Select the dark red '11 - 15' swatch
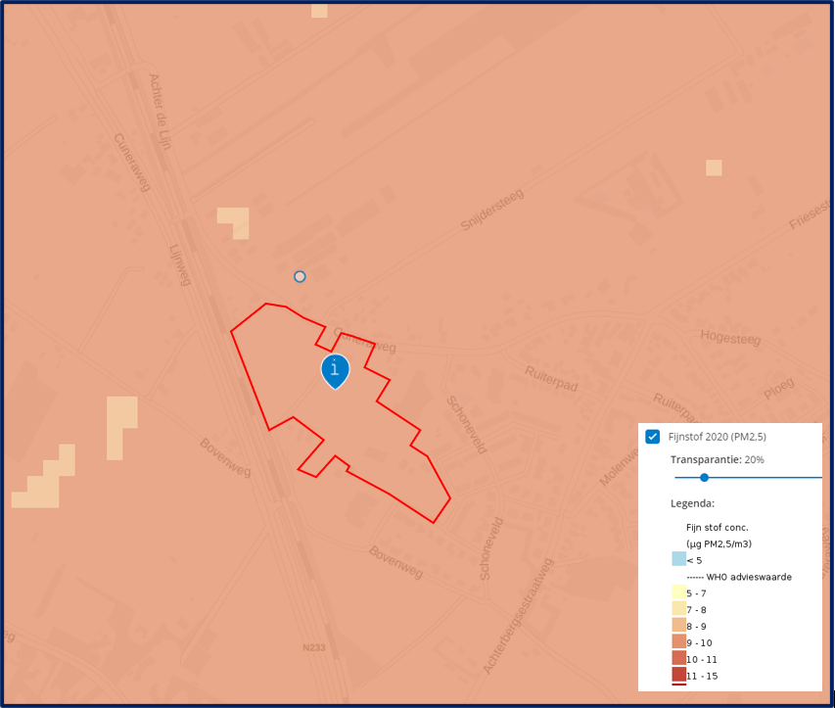Image resolution: width=835 pixels, height=708 pixels. (678, 675)
